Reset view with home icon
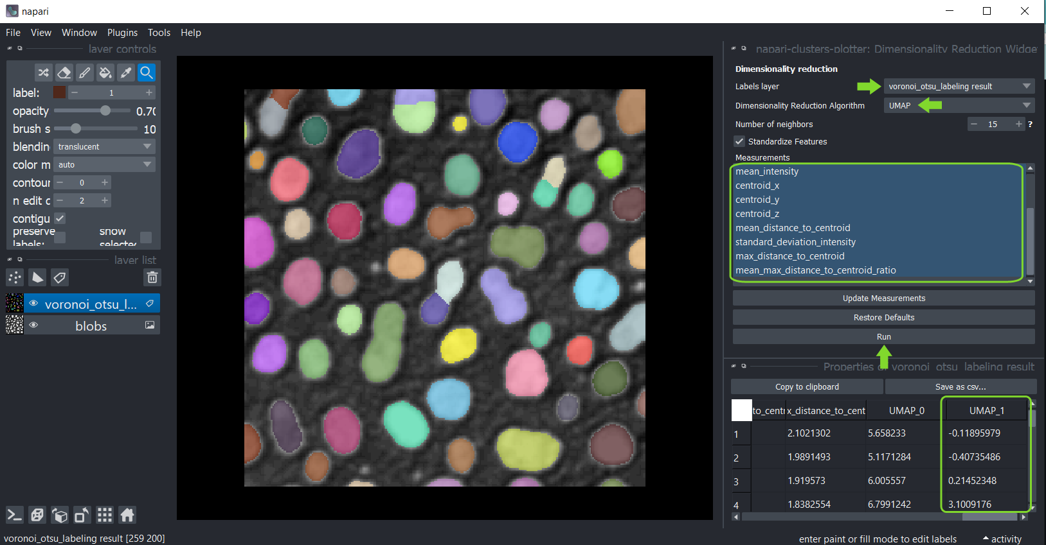The width and height of the screenshot is (1046, 545). pyautogui.click(x=127, y=515)
